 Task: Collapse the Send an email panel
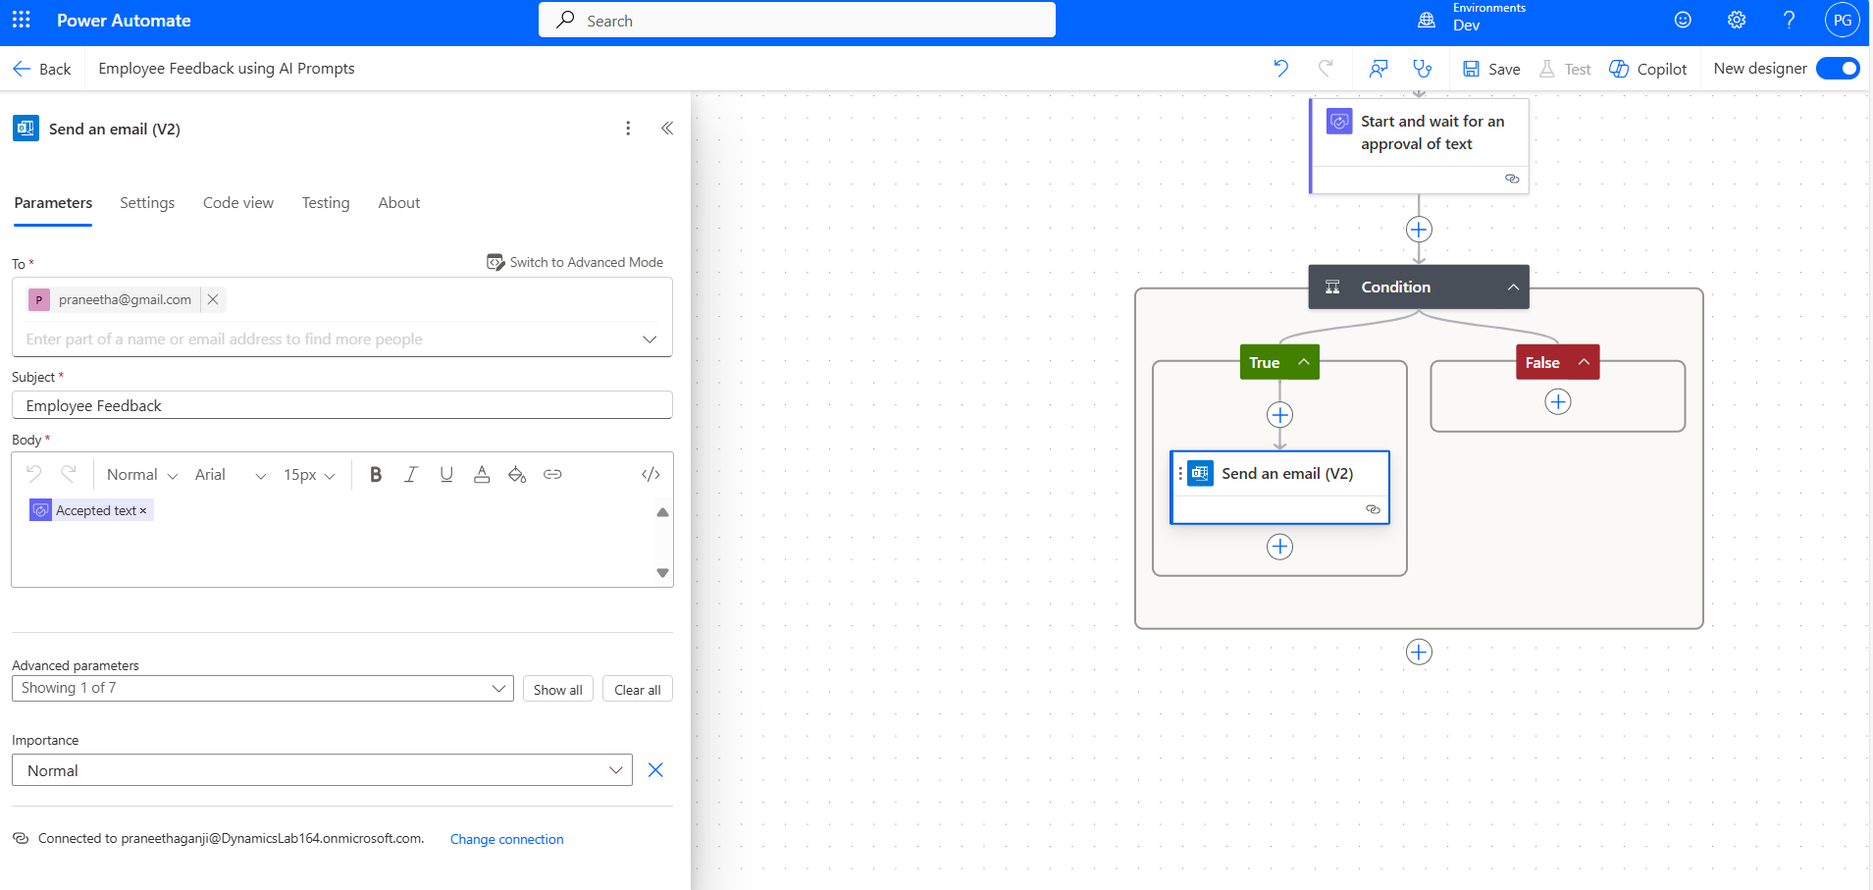[x=667, y=129]
